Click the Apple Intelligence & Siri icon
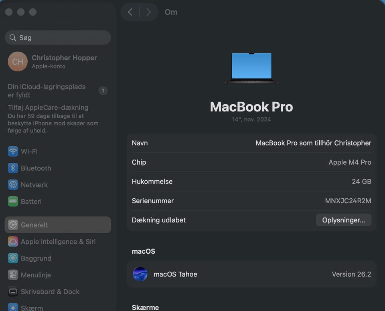 (x=13, y=242)
